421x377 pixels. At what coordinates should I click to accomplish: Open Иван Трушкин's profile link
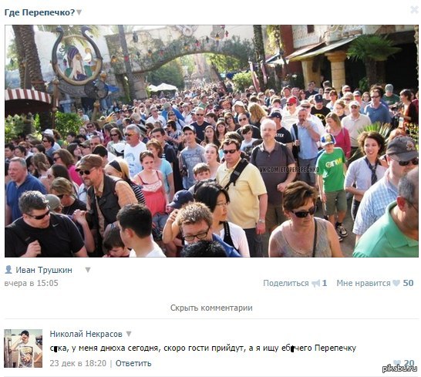pos(44,270)
